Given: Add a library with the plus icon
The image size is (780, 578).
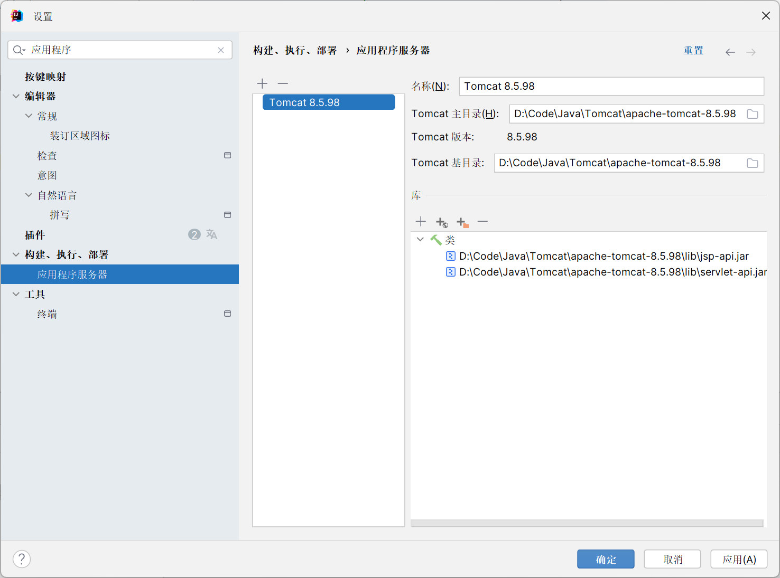Looking at the screenshot, I should click(x=421, y=222).
